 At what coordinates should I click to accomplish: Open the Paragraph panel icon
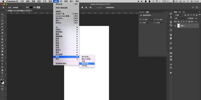coord(171,68)
